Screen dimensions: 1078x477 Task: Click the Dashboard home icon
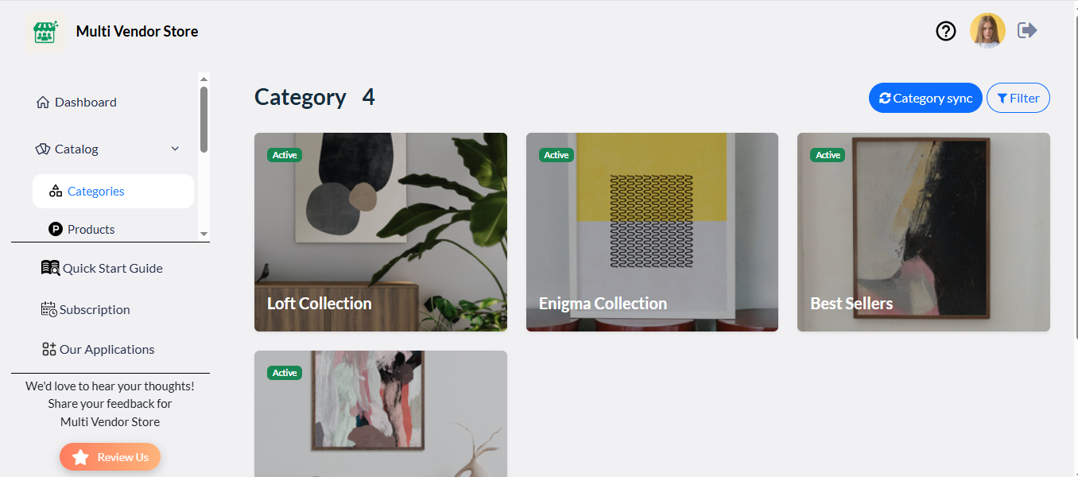pos(43,103)
